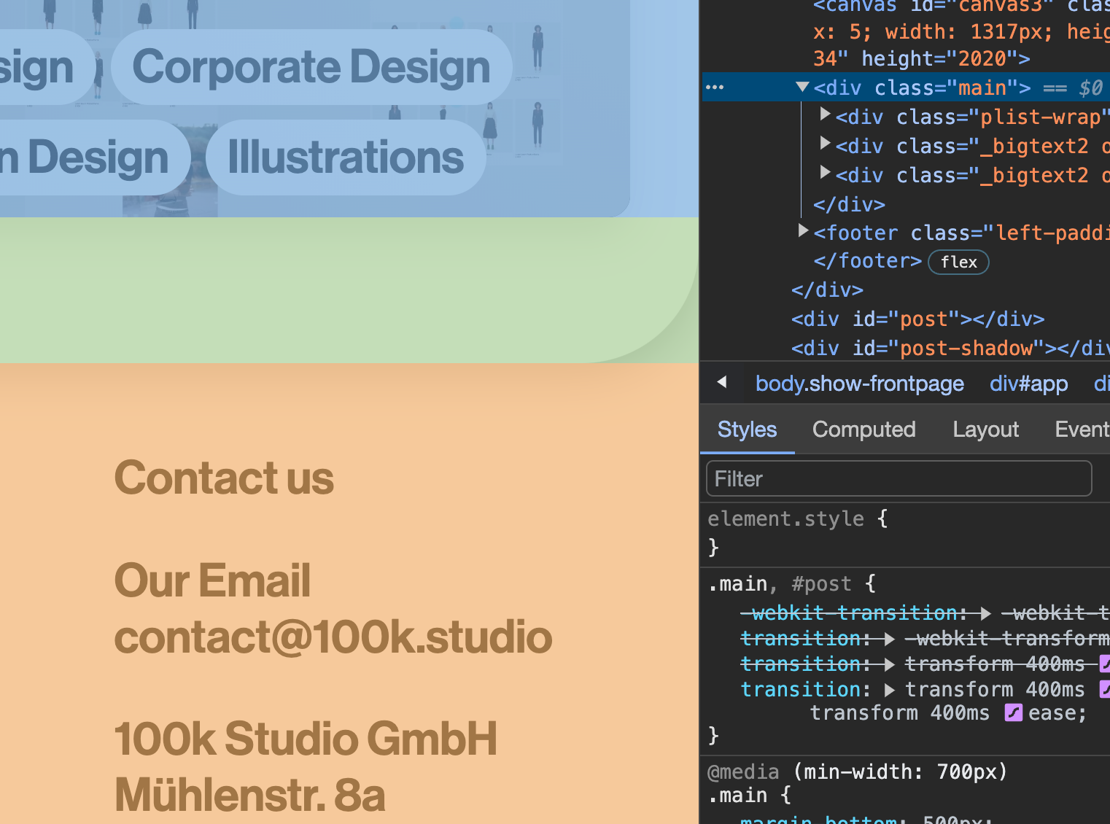Screen dimensions: 1110x824
Task: Click the ellipsis icon beside the main div
Action: 715,88
